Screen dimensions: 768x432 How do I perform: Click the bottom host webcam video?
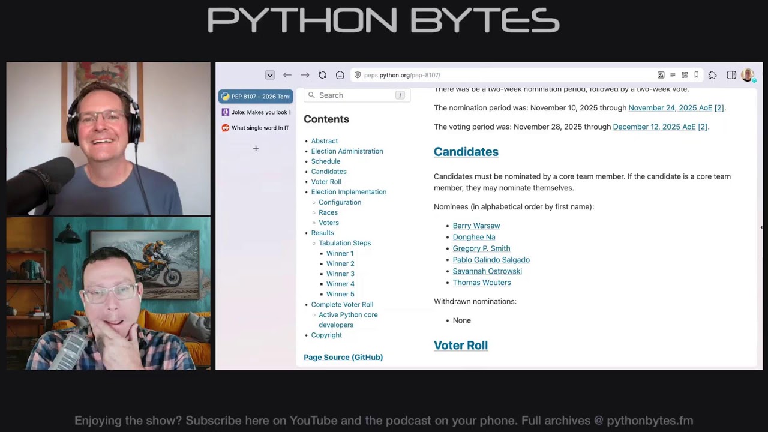[x=109, y=293]
